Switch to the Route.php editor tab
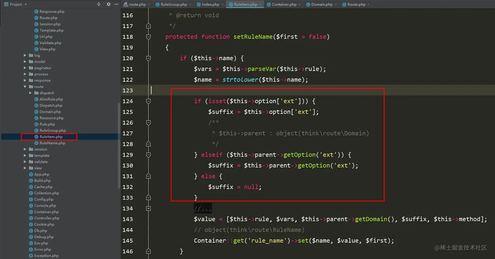The width and height of the screenshot is (495, 259). tap(354, 4)
